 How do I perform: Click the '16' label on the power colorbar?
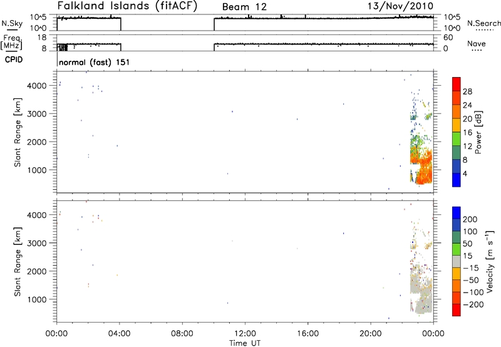(x=467, y=133)
